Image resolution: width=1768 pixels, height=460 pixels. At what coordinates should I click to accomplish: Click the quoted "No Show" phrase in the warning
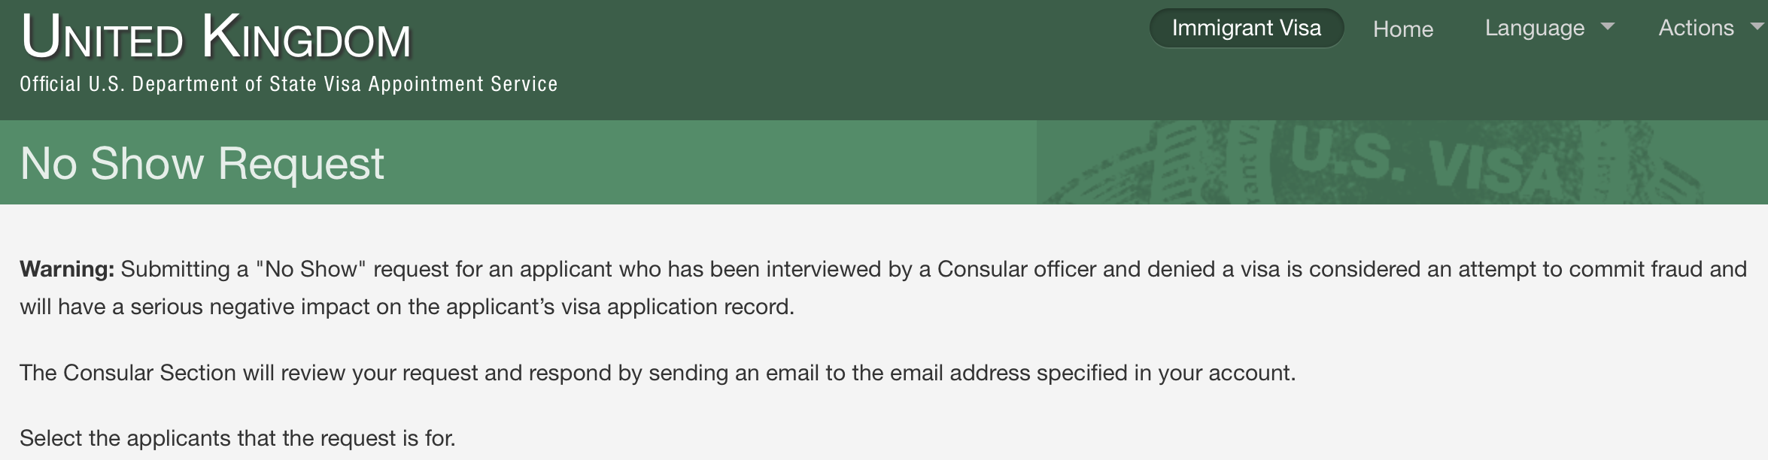(311, 269)
